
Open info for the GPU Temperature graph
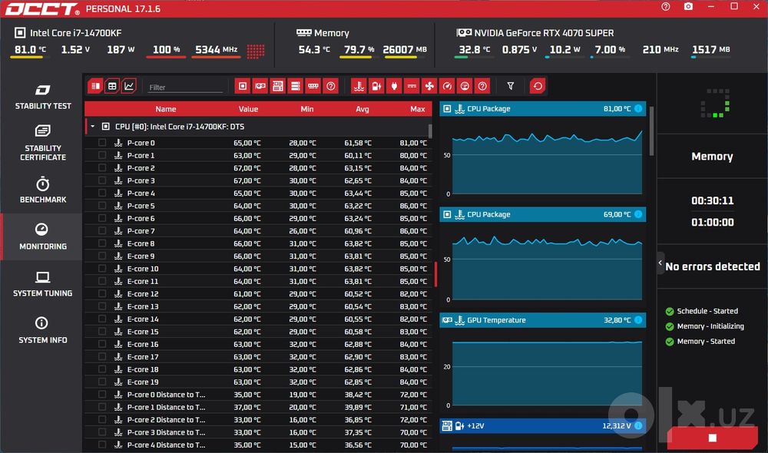coord(638,320)
